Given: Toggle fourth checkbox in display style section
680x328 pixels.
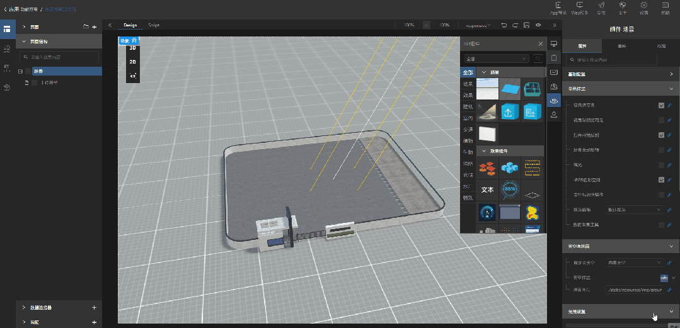Looking at the screenshot, I should [x=661, y=150].
